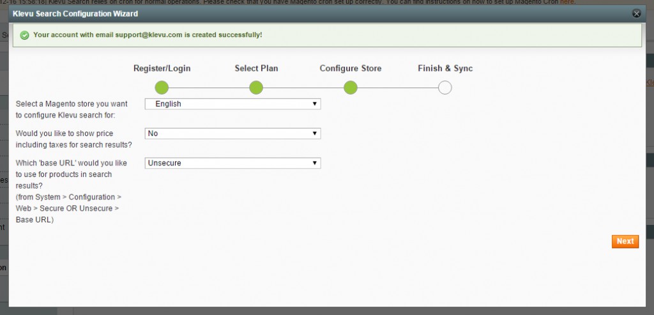The image size is (654, 315).
Task: Click the account created successfully message
Action: tap(148, 35)
